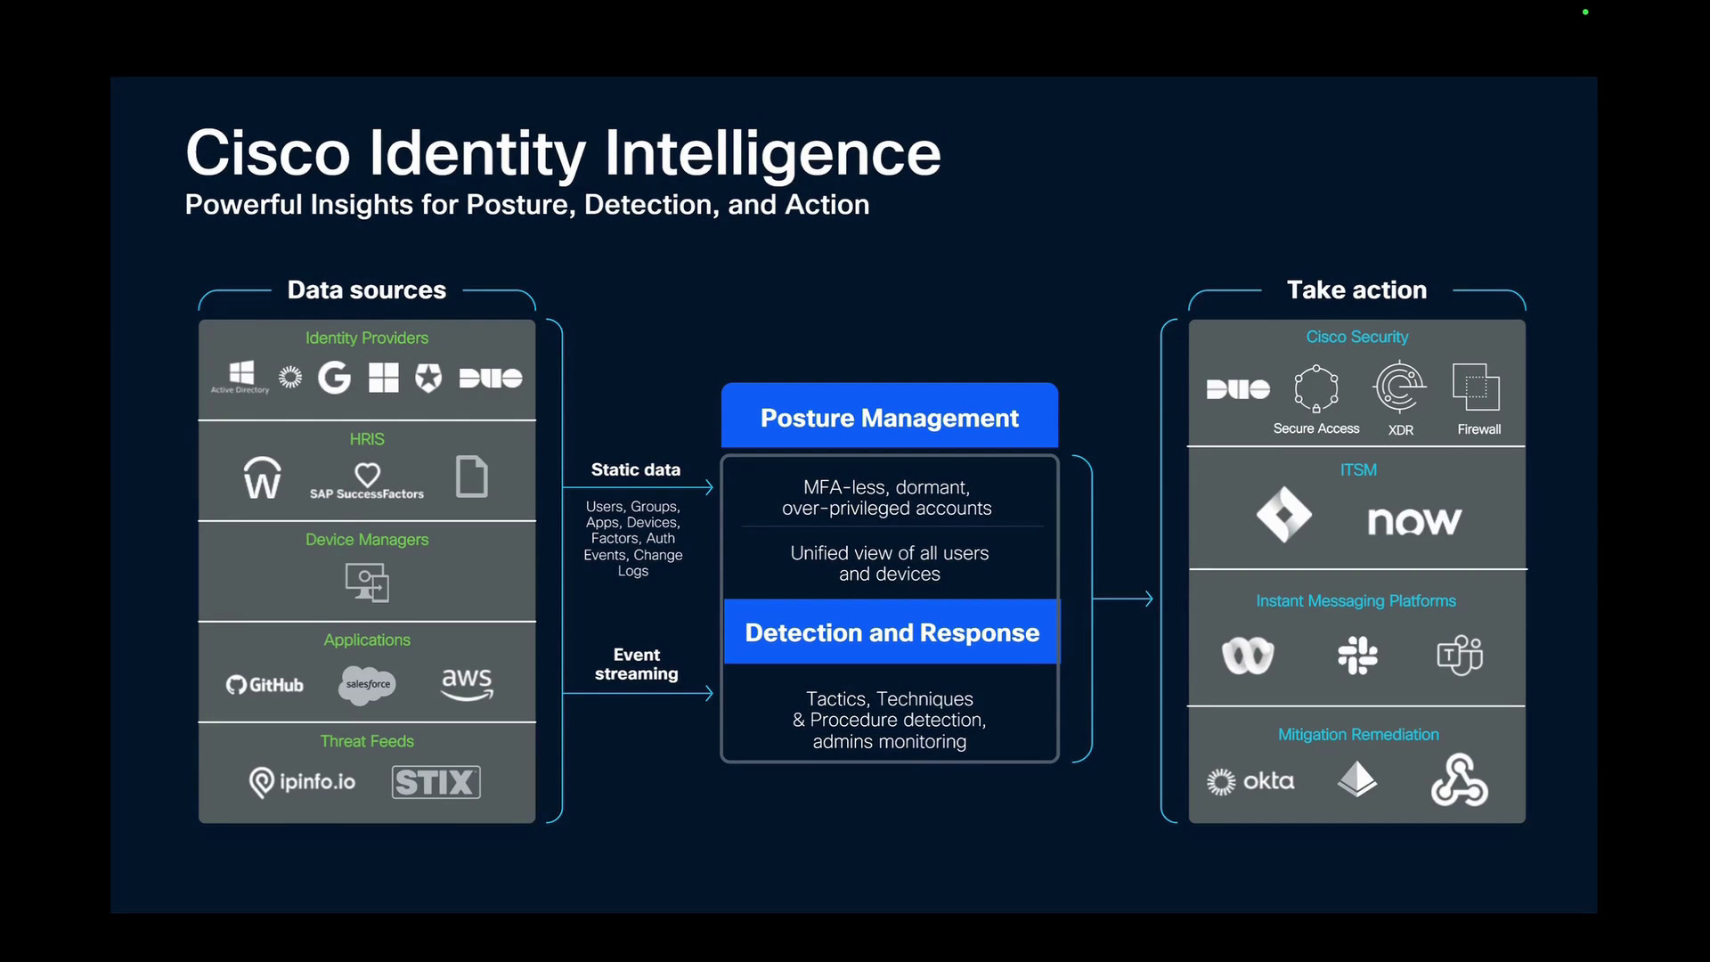Click the AWS logo
Viewport: 1710px width, 962px height.
pyautogui.click(x=468, y=684)
